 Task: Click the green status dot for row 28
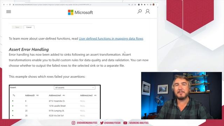coord(13,115)
